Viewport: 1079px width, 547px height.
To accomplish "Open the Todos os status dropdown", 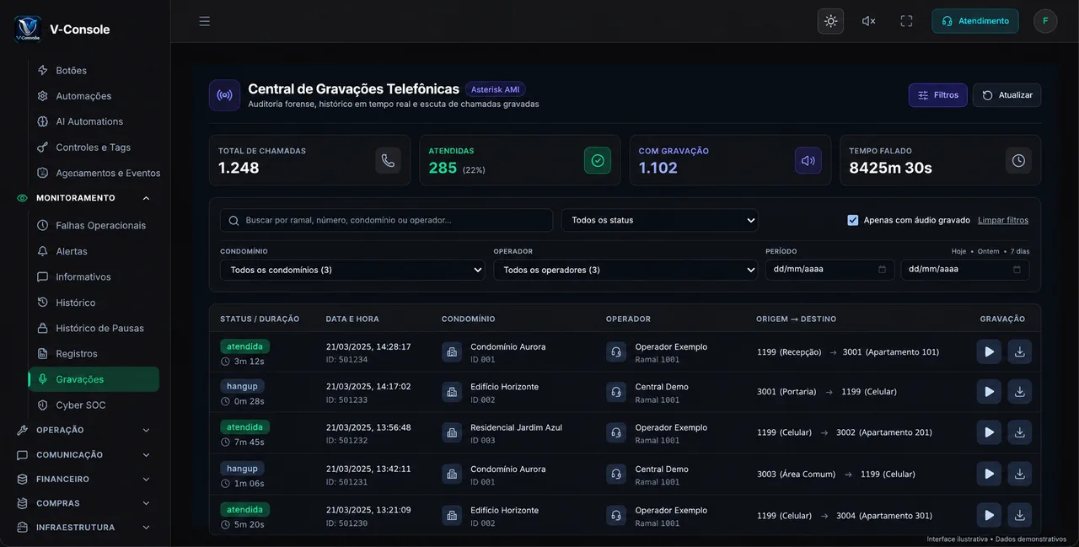I will click(x=660, y=220).
